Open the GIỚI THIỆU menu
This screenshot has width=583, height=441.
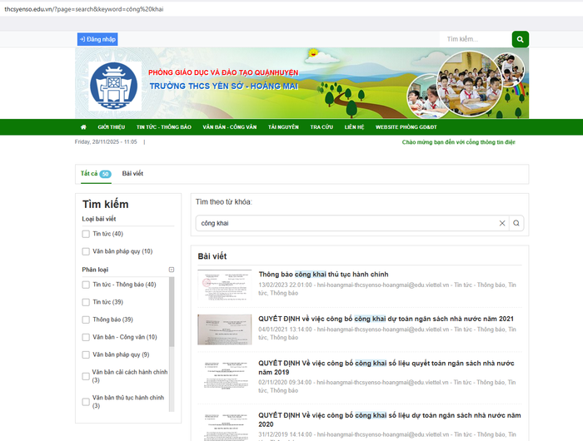[111, 127]
